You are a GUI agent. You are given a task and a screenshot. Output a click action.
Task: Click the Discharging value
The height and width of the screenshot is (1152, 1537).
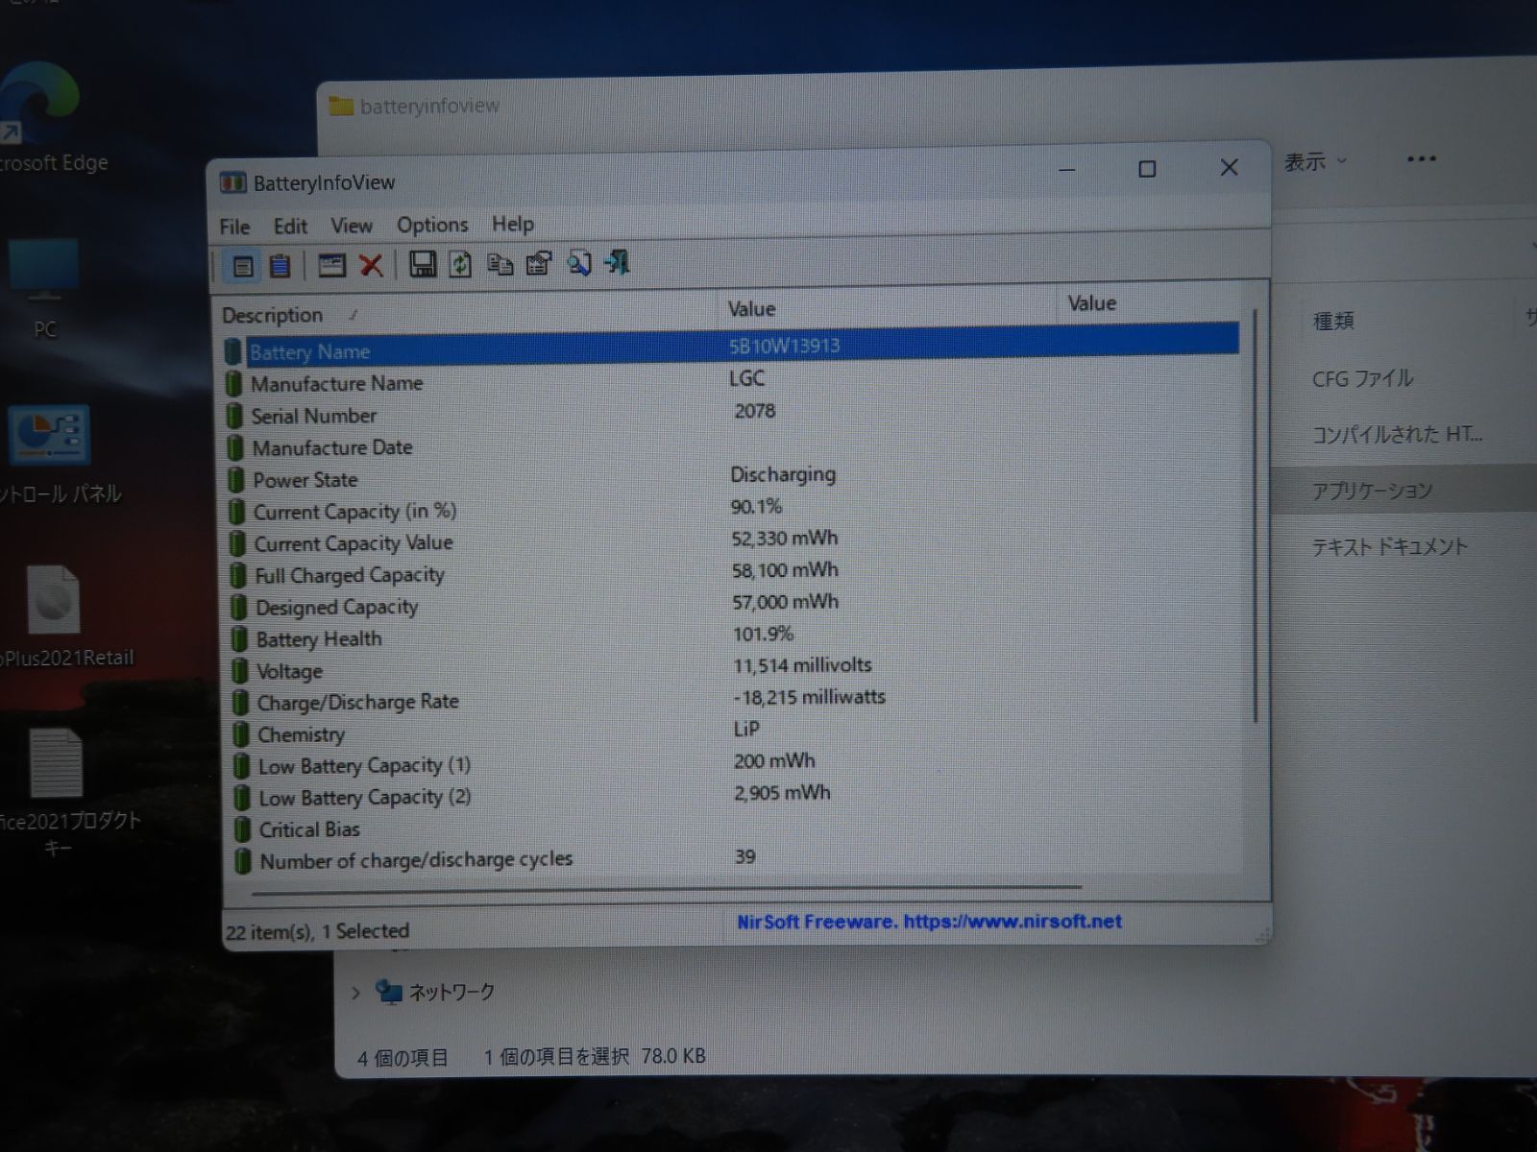(x=783, y=474)
